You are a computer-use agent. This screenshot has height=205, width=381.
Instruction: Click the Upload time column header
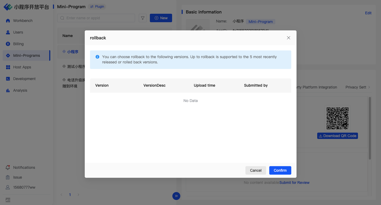point(204,85)
